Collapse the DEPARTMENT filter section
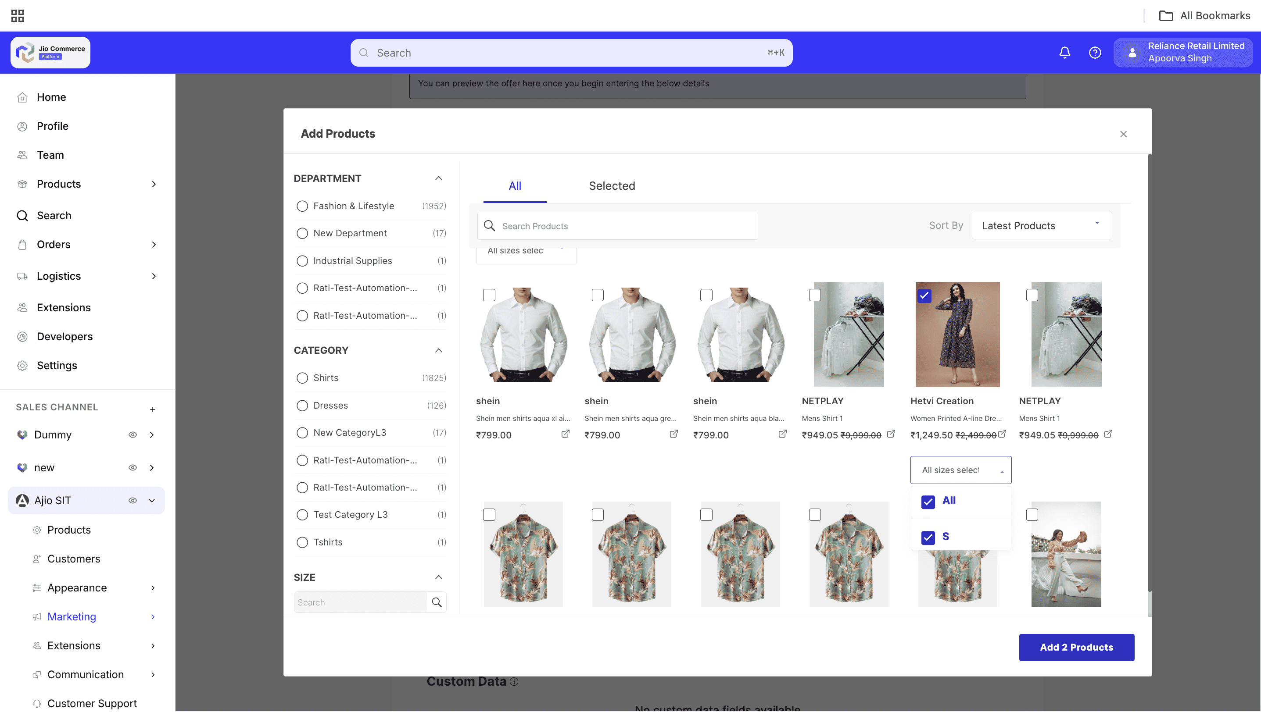Screen dimensions: 1261x712 (438, 178)
